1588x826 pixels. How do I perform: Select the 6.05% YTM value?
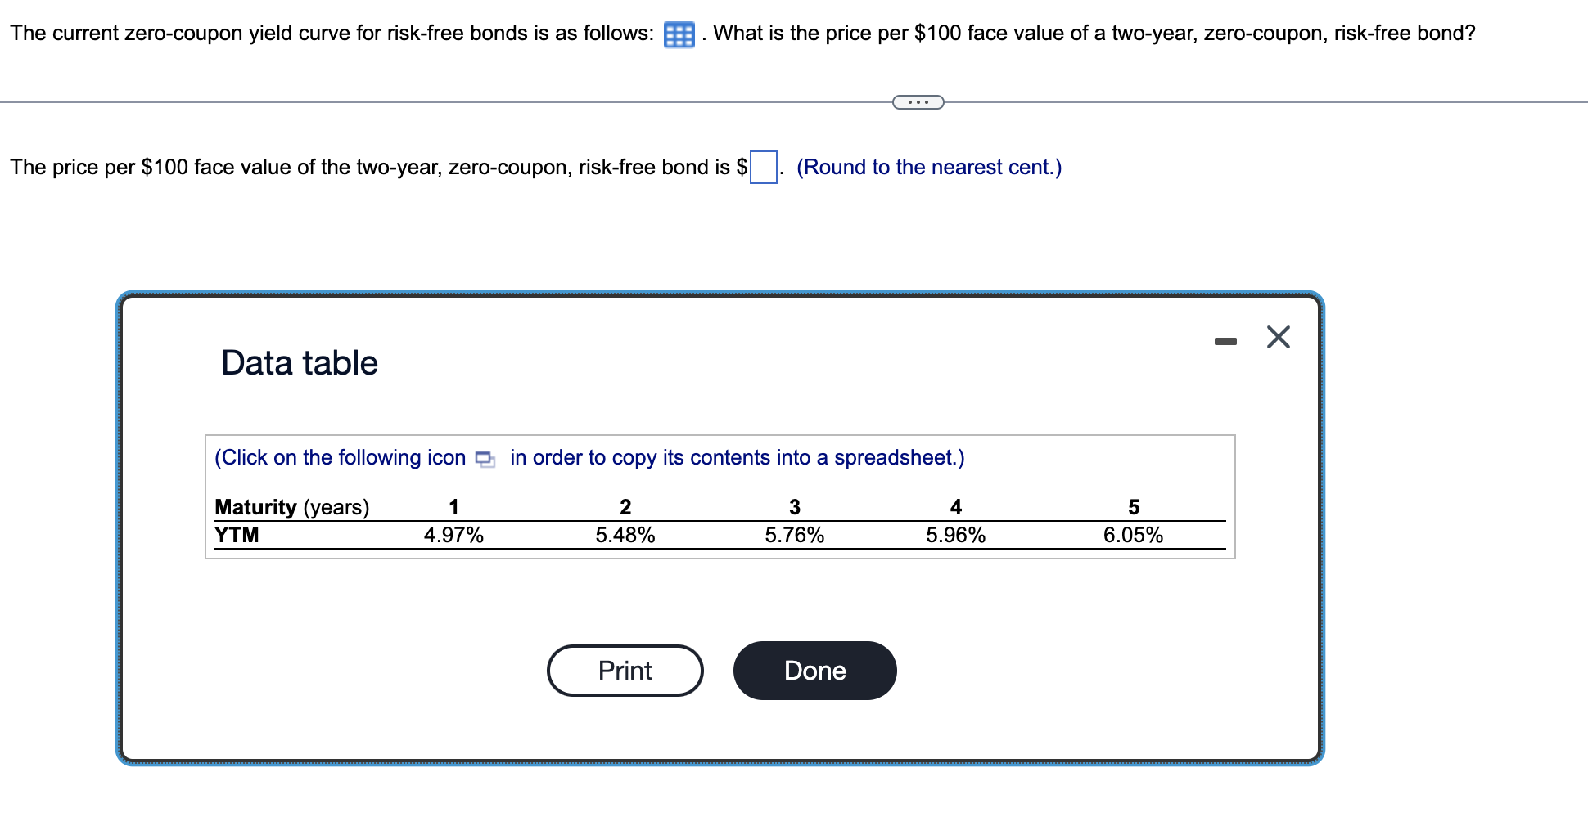click(1133, 535)
